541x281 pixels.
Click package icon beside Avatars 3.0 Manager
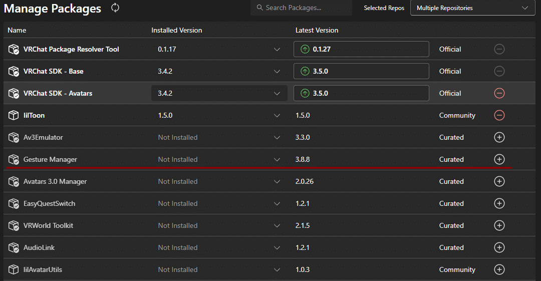click(14, 182)
